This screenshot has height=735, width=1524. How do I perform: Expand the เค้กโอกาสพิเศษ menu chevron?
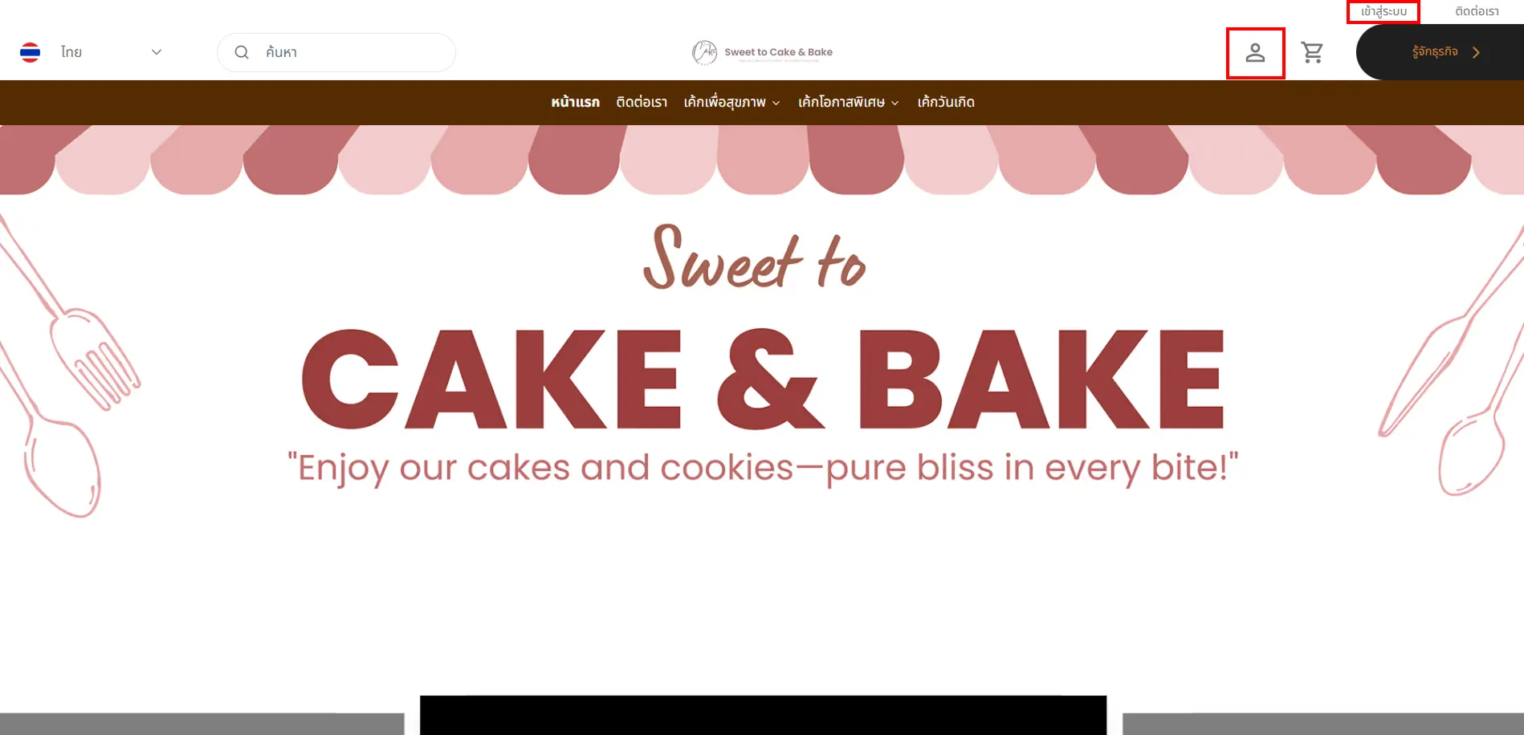coord(894,103)
